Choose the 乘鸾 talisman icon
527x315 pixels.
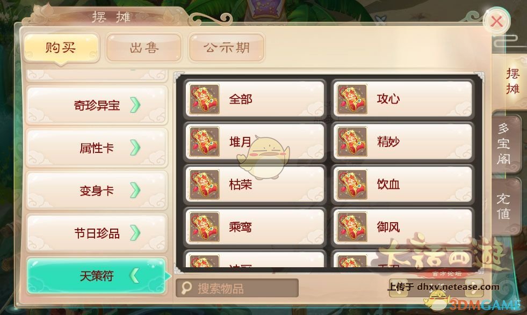204,227
